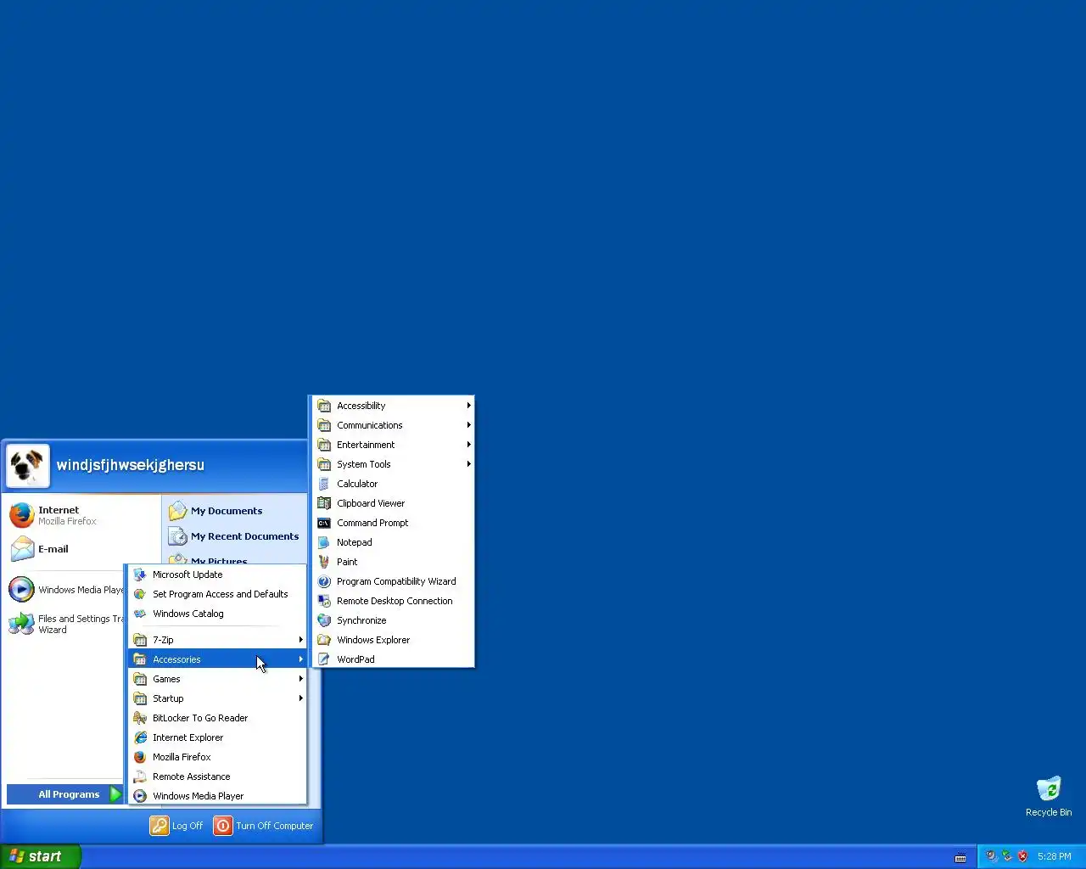Screen dimensions: 1086x869
Task: Select Synchronize entry
Action: pos(393,620)
